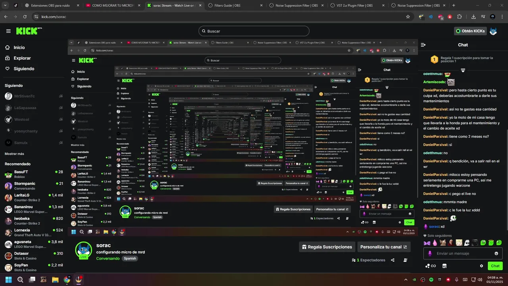The width and height of the screenshot is (508, 286).
Task: Insert the pink crystal emote
Action: [435, 242]
